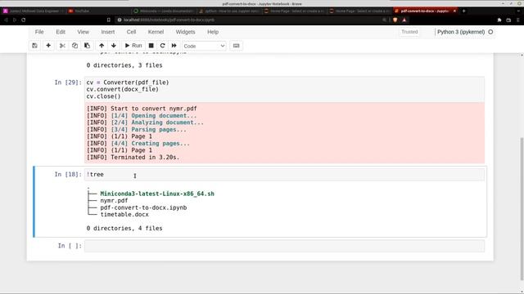Click the Trusted notebook indicator
The width and height of the screenshot is (524, 294).
click(409, 32)
